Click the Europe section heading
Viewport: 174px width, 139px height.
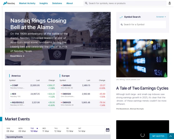click(66, 76)
